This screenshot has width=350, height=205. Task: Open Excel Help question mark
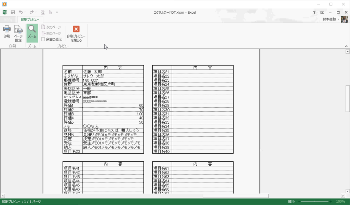[314, 13]
